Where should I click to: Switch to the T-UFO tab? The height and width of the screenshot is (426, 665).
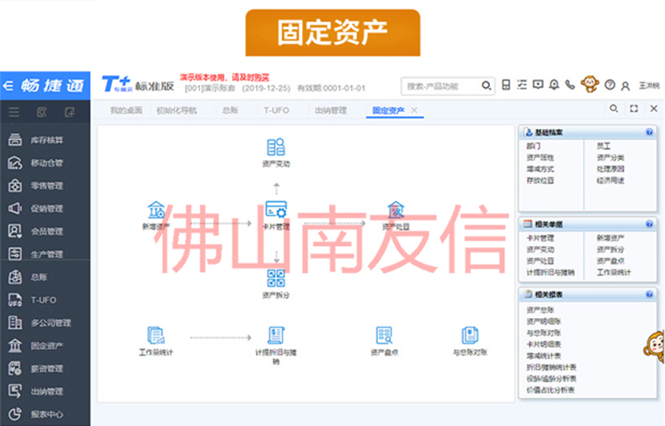point(276,111)
